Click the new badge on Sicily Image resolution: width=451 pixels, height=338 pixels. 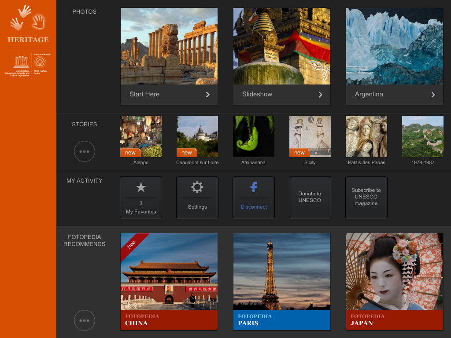[299, 153]
